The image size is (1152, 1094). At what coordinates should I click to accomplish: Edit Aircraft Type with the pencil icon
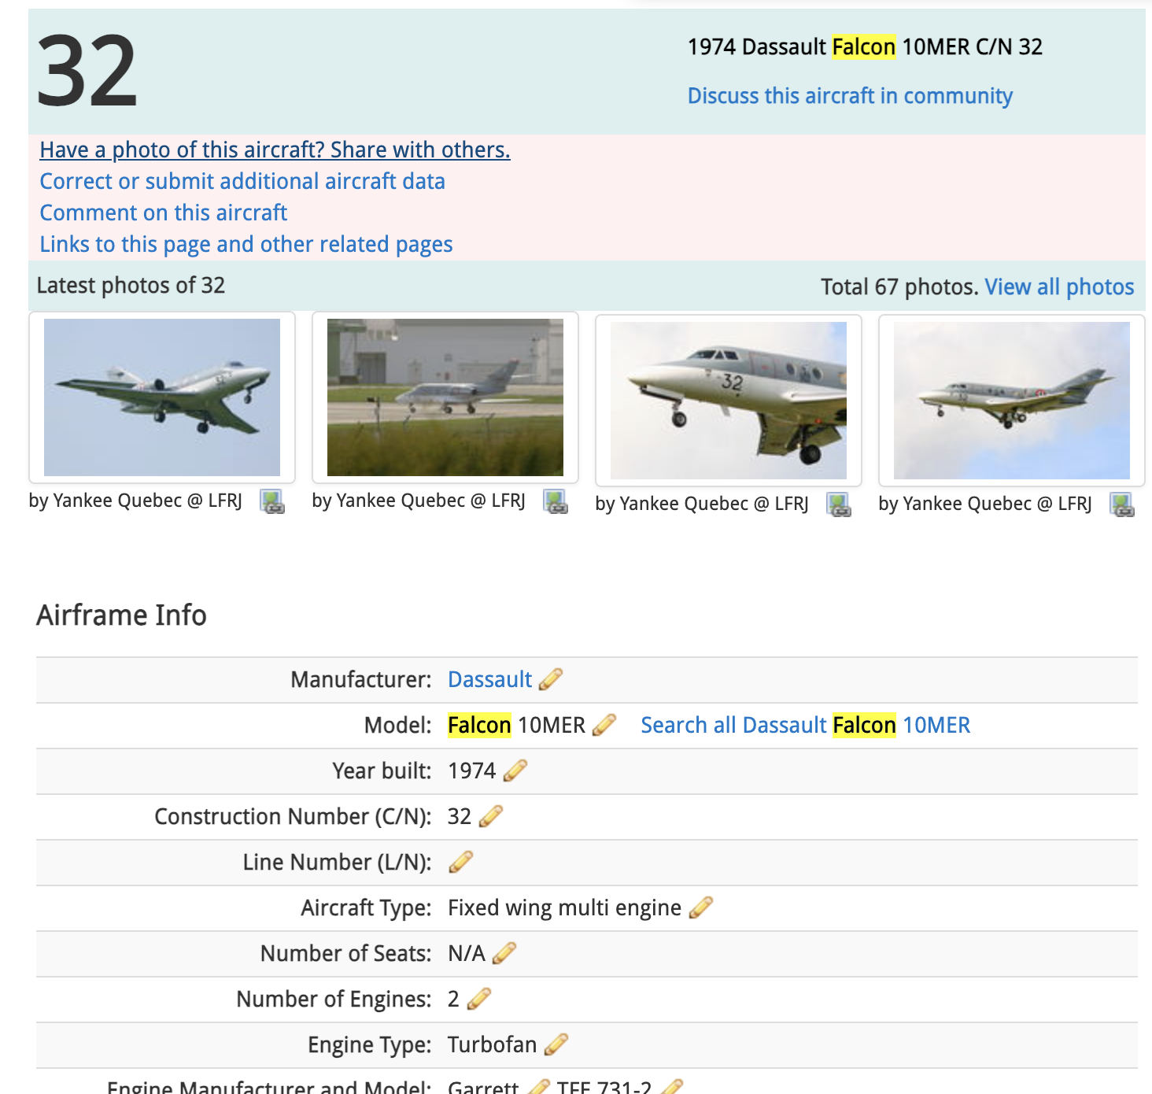700,907
